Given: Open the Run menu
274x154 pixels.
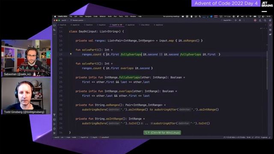Looking at the screenshot, I should pyautogui.click(x=115, y=16).
